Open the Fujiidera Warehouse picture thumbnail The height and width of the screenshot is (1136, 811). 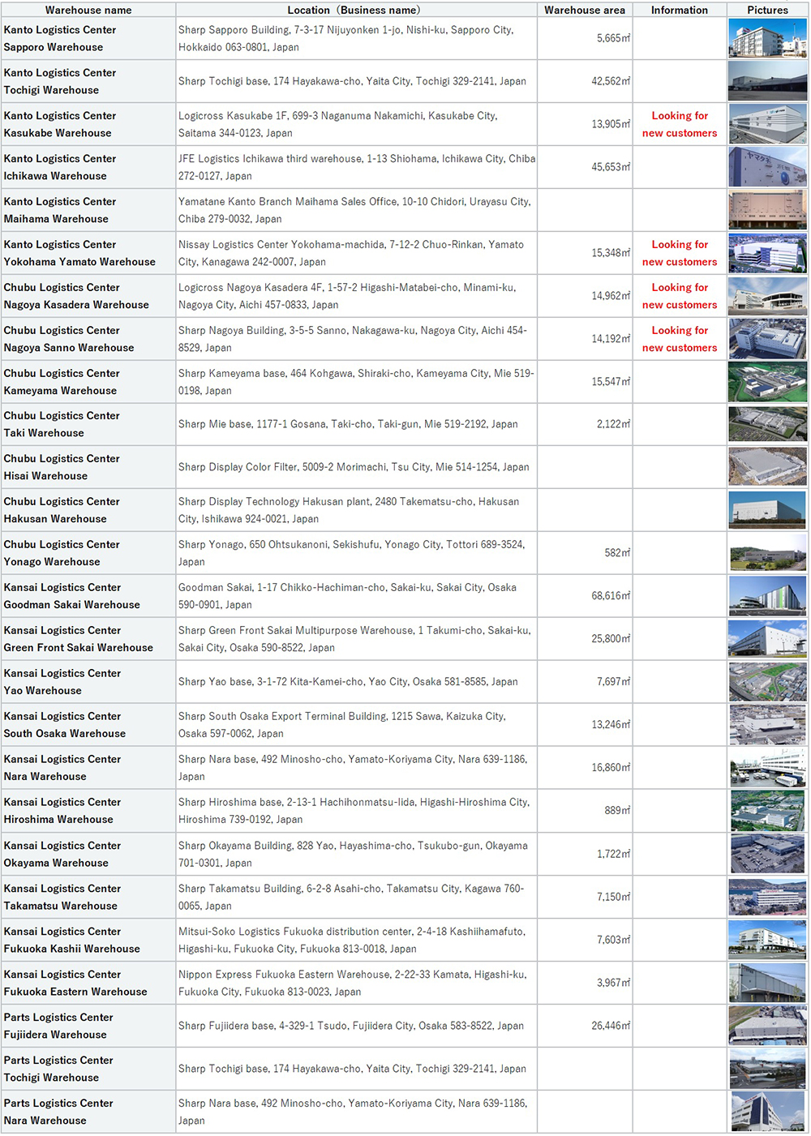[x=767, y=1026]
